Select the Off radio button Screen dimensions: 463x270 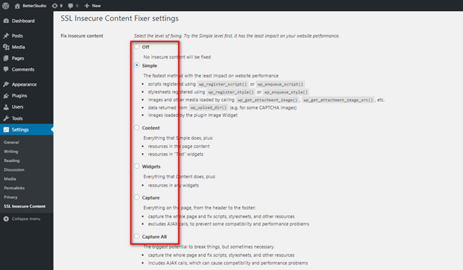coord(137,47)
